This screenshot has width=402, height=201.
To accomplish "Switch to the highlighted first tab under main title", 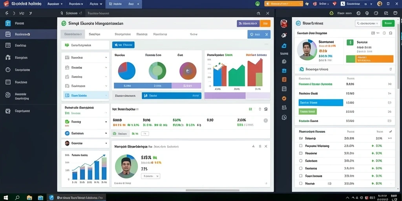I will click(x=73, y=34).
